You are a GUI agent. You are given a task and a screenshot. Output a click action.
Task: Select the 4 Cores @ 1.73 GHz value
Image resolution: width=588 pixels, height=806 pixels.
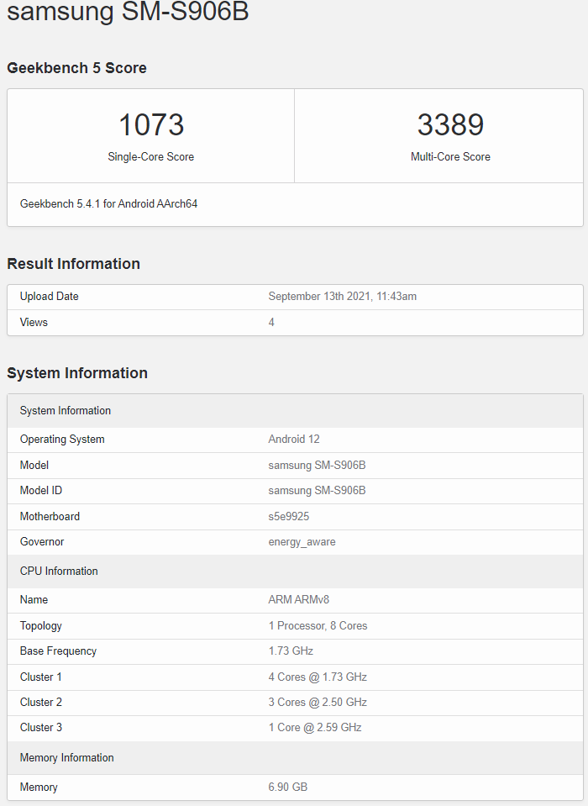click(x=318, y=677)
